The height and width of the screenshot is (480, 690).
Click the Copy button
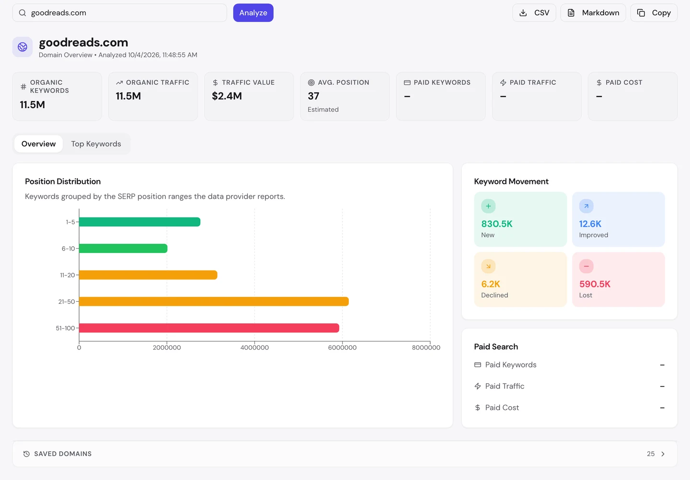click(654, 13)
